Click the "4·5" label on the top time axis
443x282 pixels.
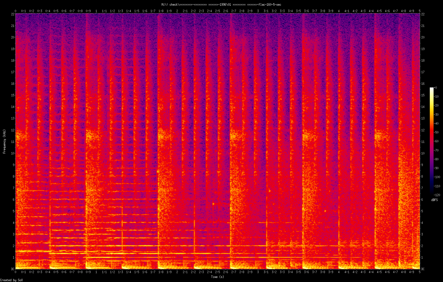click(379, 11)
